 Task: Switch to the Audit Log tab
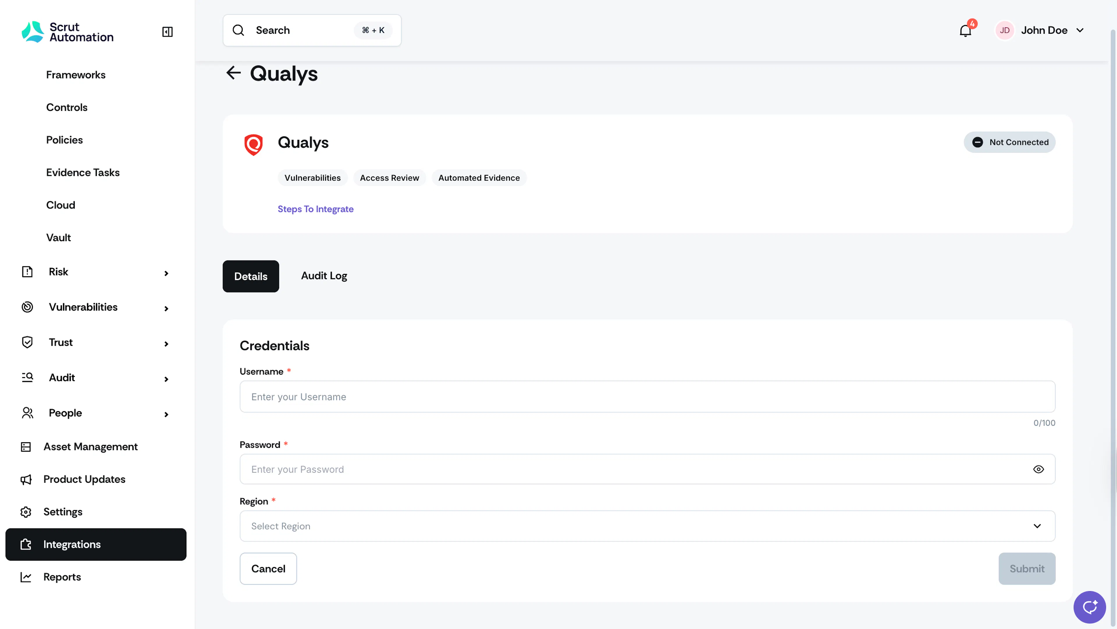tap(324, 276)
